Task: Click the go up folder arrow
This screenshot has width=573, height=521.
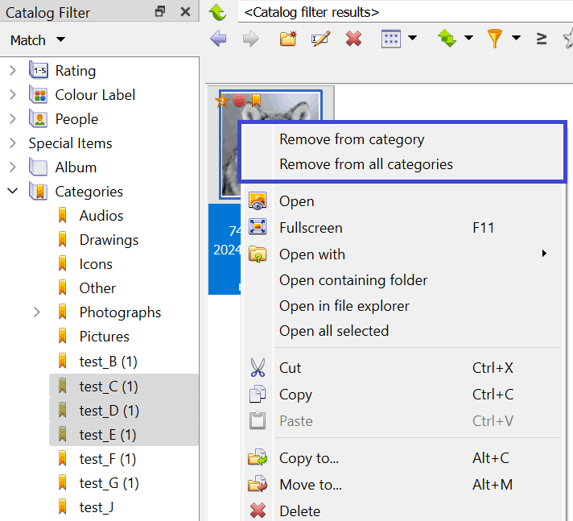Action: (217, 12)
